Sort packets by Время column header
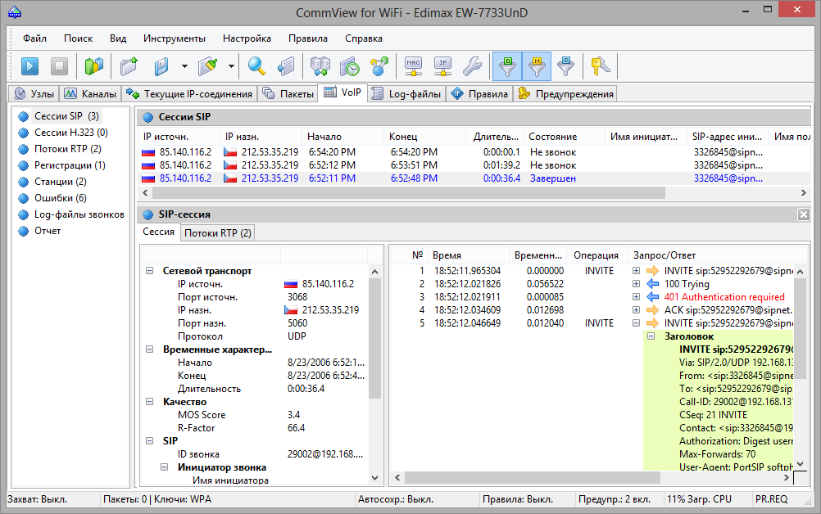Viewport: 821px width, 514px height. point(468,255)
